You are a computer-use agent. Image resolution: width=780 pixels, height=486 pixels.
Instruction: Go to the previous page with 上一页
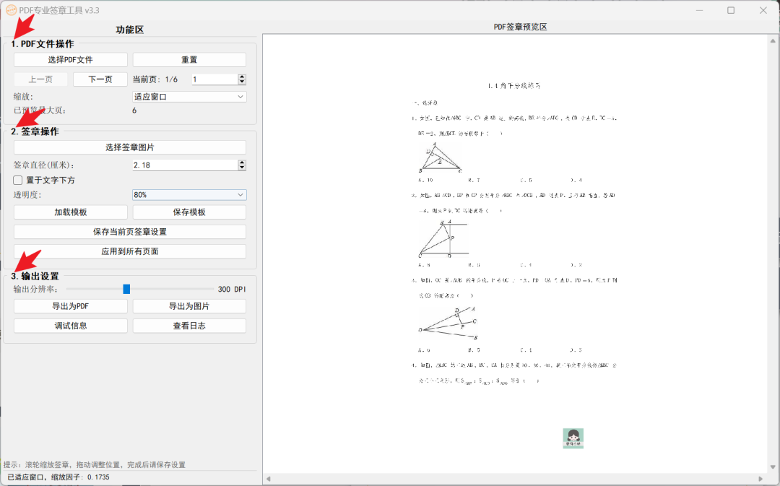coord(40,79)
